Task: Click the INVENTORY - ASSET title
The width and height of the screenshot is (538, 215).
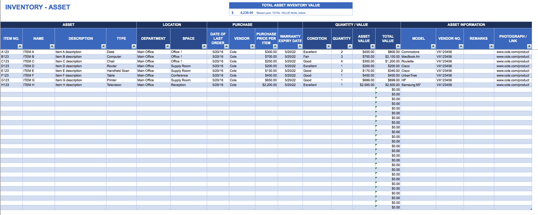Action: pyautogui.click(x=38, y=7)
